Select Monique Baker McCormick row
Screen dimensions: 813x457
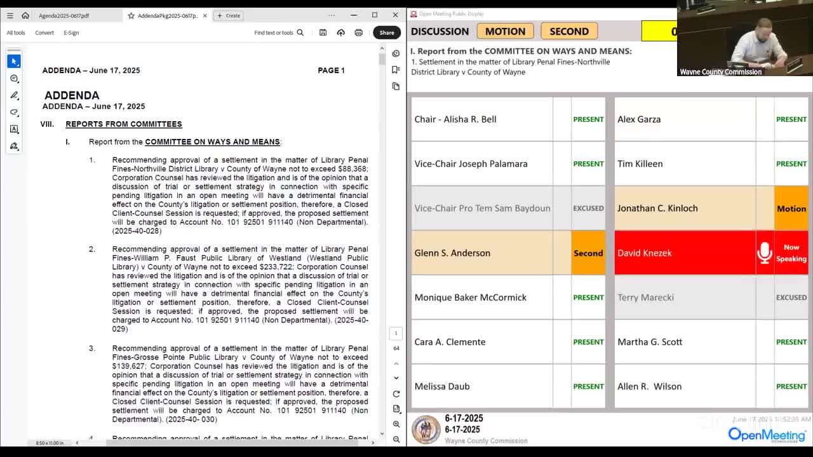coord(508,297)
